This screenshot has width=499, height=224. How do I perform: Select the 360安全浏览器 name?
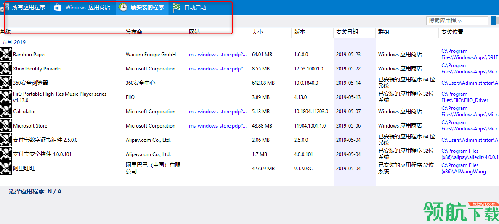pos(31,83)
